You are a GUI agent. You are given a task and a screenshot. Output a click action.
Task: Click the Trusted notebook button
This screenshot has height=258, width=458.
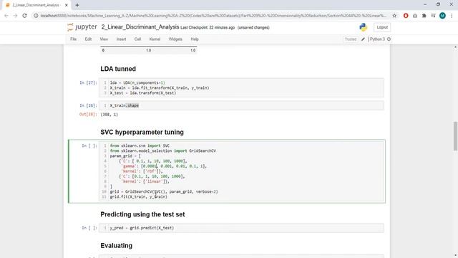351,39
